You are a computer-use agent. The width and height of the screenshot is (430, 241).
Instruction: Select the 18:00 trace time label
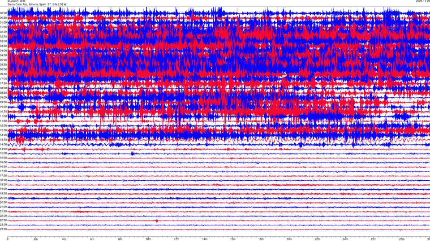[x=3, y=180]
